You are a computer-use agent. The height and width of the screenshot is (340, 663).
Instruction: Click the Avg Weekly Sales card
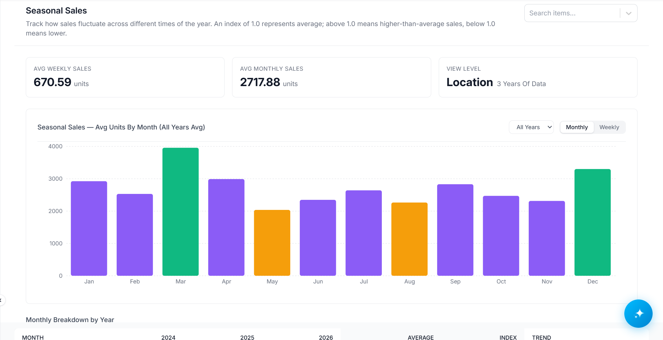(125, 77)
